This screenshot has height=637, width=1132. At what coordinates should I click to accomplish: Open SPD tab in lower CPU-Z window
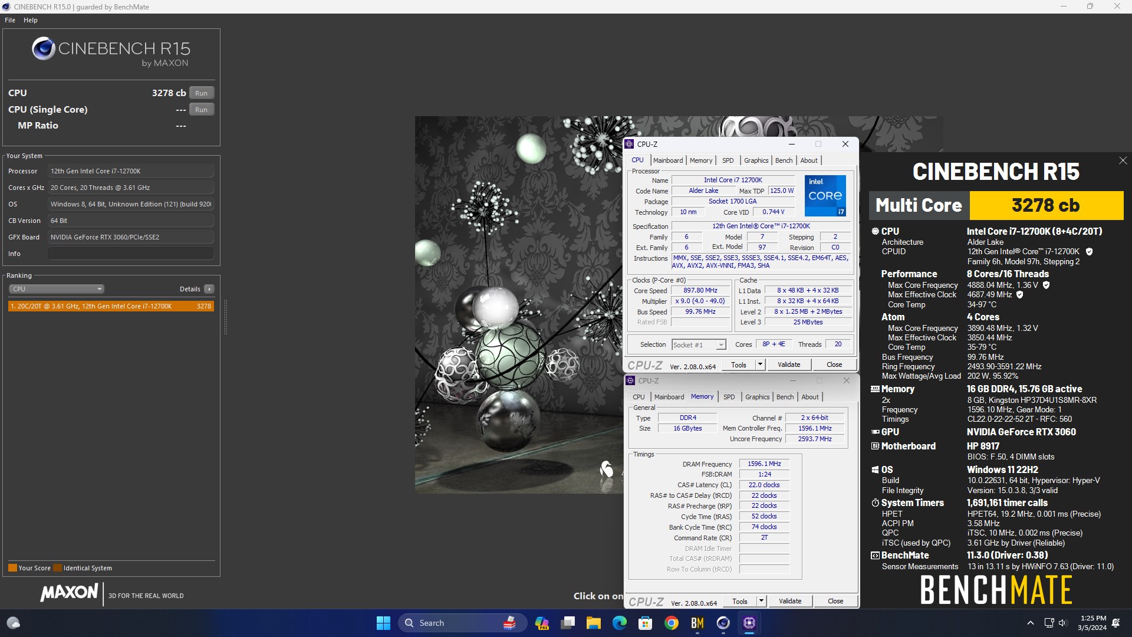729,397
